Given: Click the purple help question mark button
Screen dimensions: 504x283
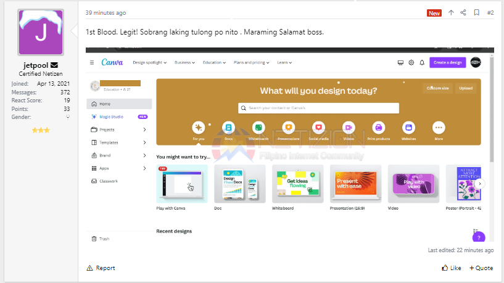Looking at the screenshot, I should (x=479, y=237).
